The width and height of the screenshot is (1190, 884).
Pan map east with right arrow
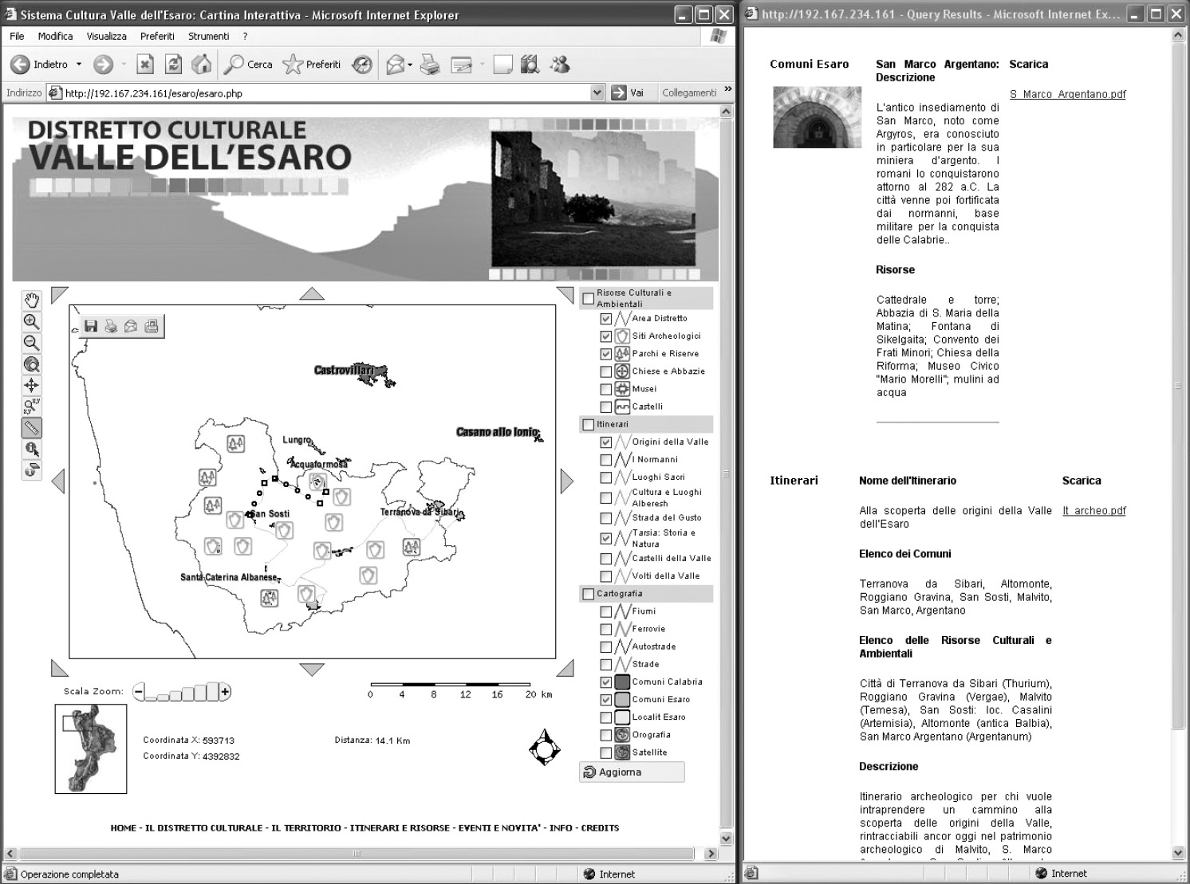(x=566, y=481)
